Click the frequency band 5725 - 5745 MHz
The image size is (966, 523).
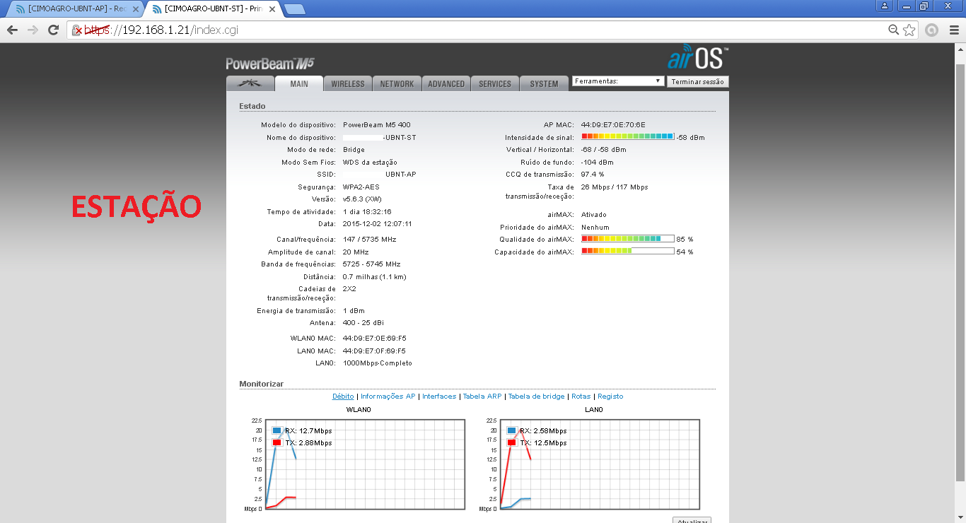point(371,264)
